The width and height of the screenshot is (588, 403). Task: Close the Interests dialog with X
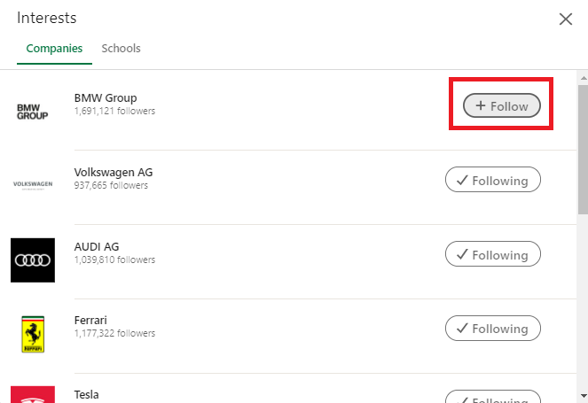tap(566, 19)
